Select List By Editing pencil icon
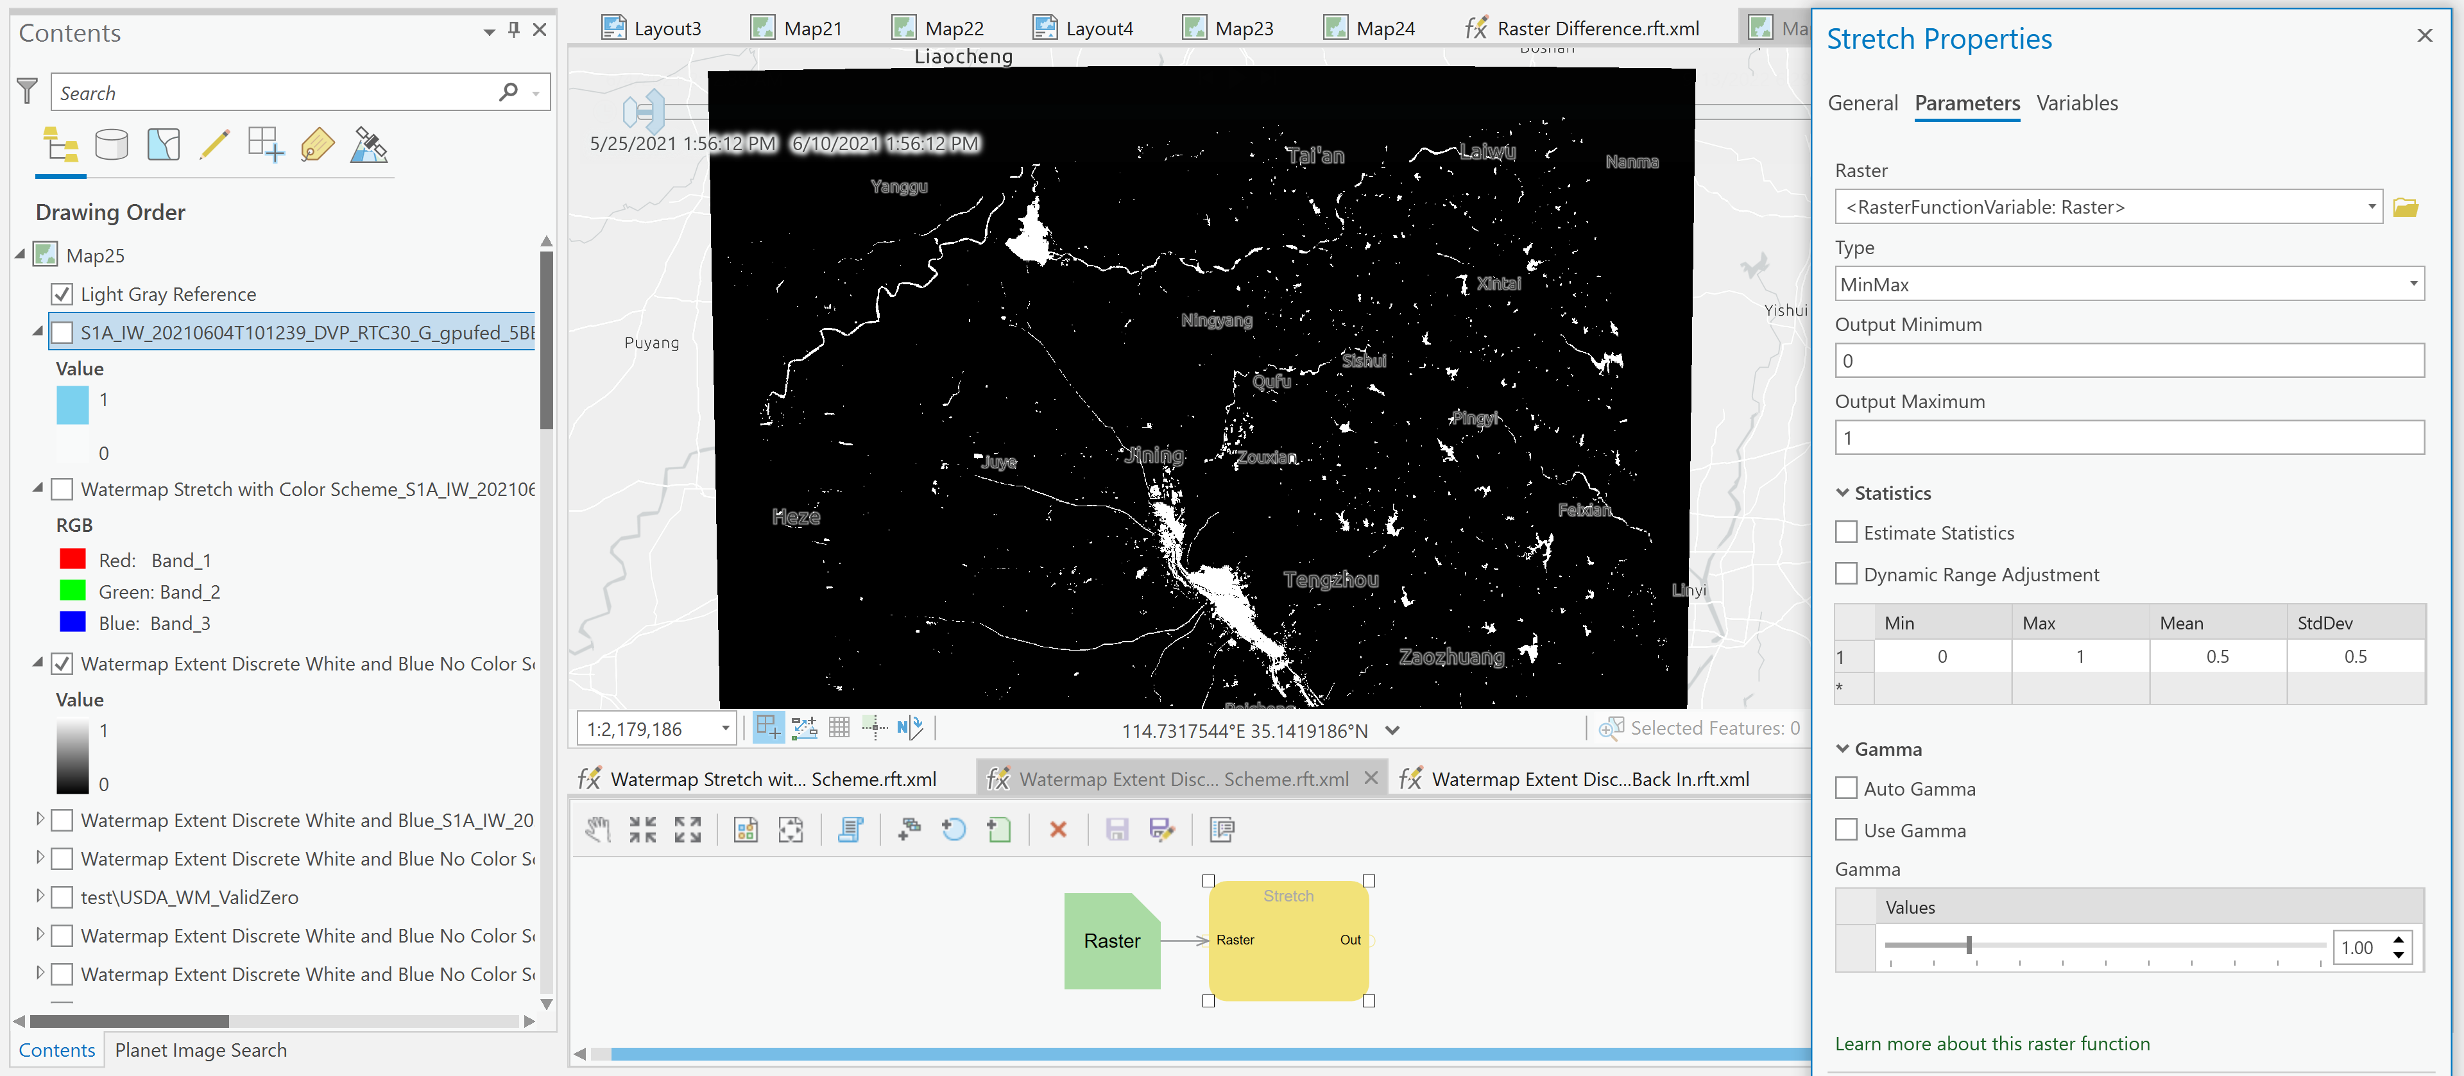This screenshot has height=1076, width=2464. [x=214, y=146]
